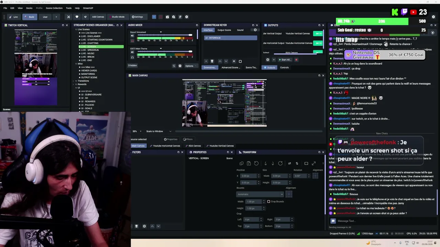Toggle monitoring headphones for OST Main Theme

tap(132, 57)
